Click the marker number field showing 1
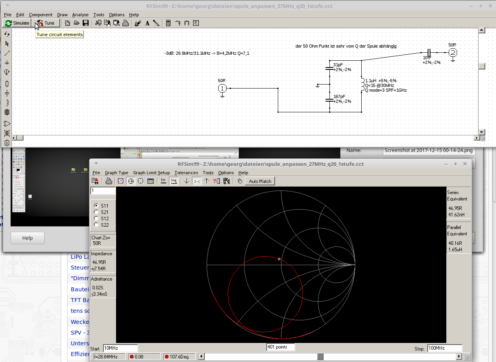496x362 pixels. pyautogui.click(x=103, y=191)
